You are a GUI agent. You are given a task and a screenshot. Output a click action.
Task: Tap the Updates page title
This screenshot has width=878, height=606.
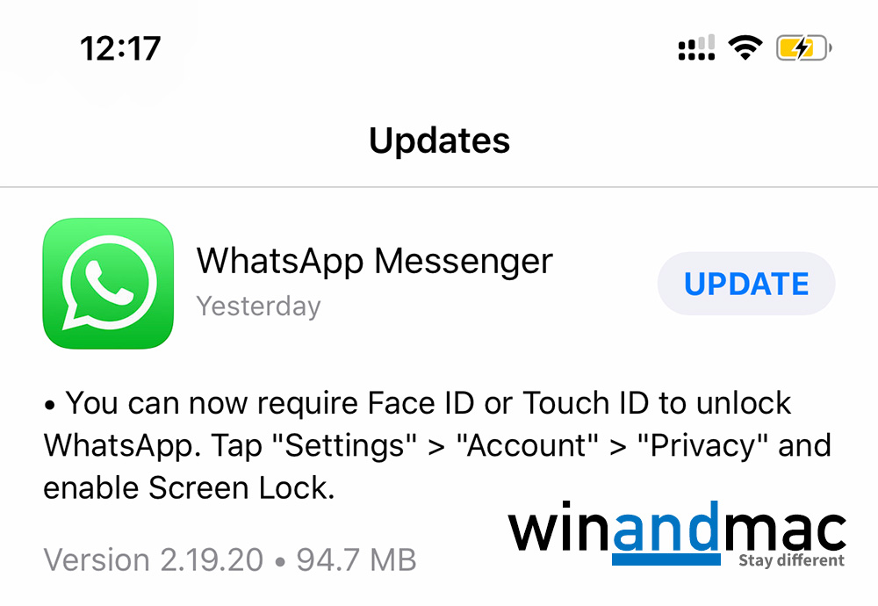[439, 141]
